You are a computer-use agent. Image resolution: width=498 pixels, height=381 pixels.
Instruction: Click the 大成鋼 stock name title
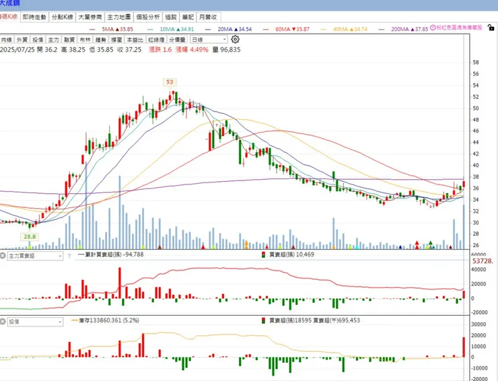(x=9, y=4)
